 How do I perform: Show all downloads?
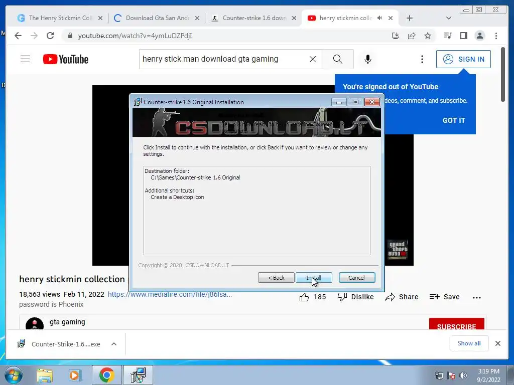pyautogui.click(x=469, y=343)
